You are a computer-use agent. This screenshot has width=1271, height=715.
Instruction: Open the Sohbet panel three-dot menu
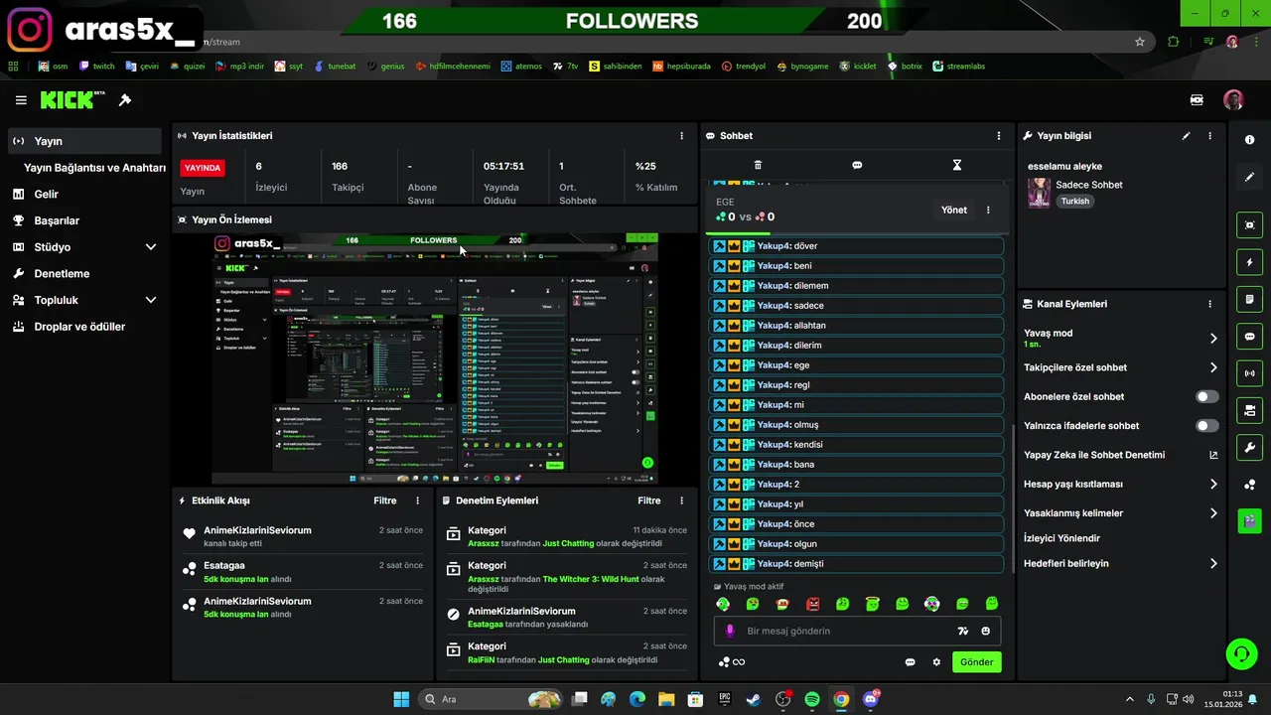coord(999,136)
